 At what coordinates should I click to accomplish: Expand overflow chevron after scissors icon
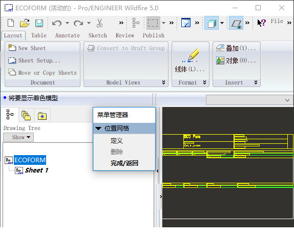tap(121, 23)
